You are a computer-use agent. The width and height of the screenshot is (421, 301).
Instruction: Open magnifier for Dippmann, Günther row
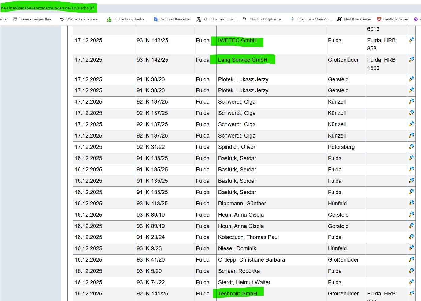412,203
